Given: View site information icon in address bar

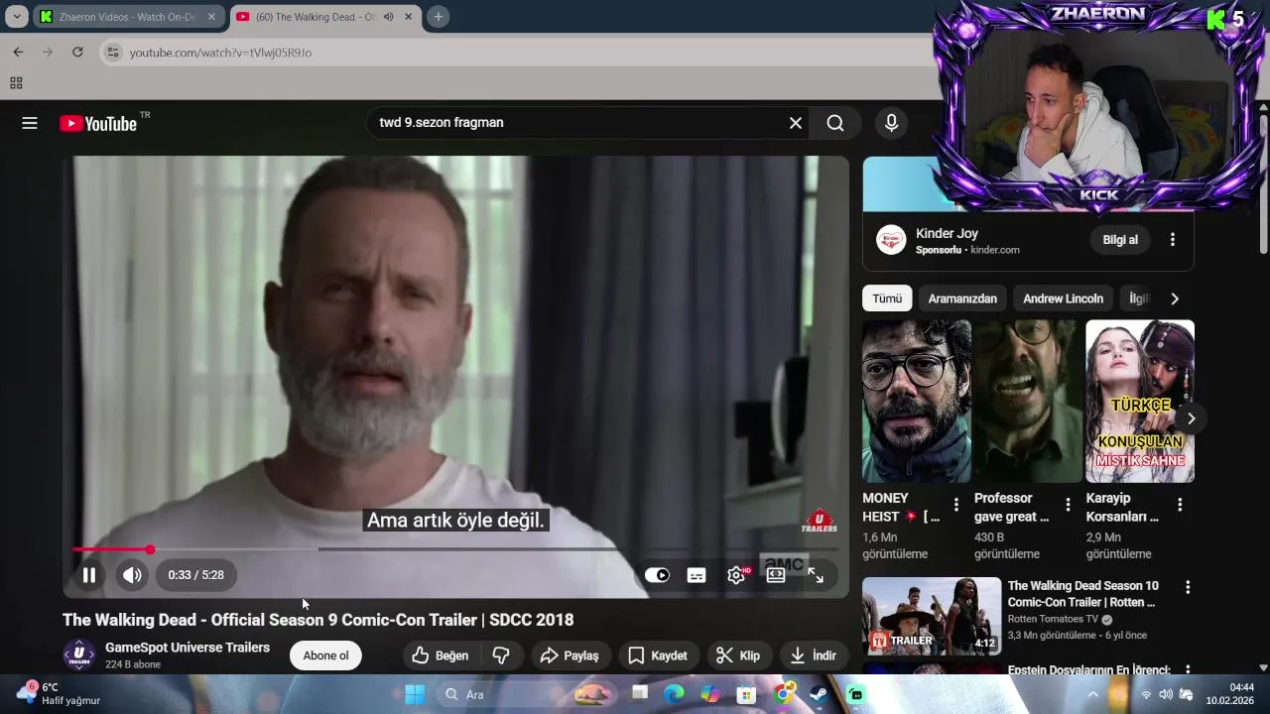Looking at the screenshot, I should click(x=112, y=52).
